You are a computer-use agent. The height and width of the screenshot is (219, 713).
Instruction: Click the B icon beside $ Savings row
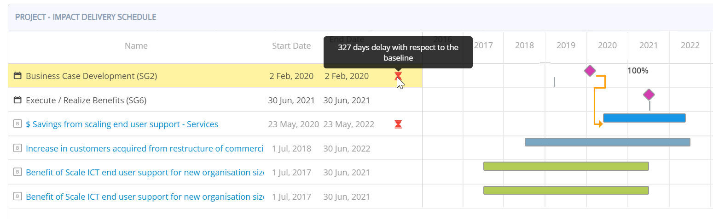[x=17, y=124]
